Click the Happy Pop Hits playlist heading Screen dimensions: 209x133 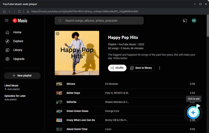click(x=123, y=38)
